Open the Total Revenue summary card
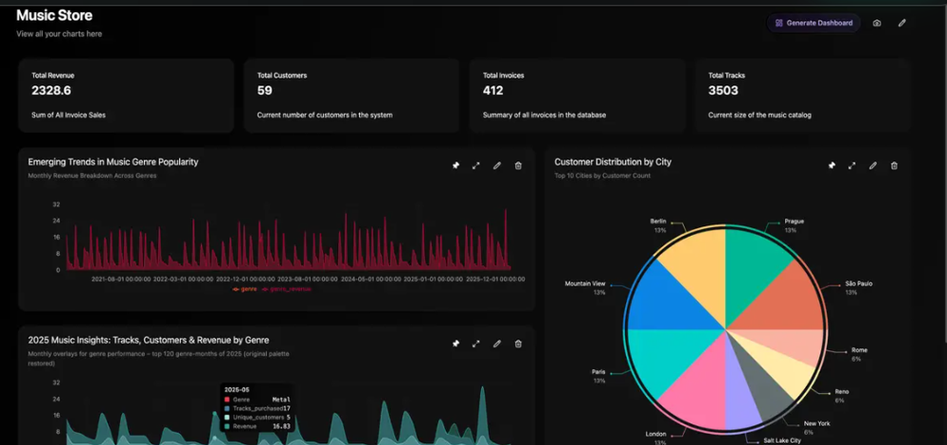 (126, 96)
